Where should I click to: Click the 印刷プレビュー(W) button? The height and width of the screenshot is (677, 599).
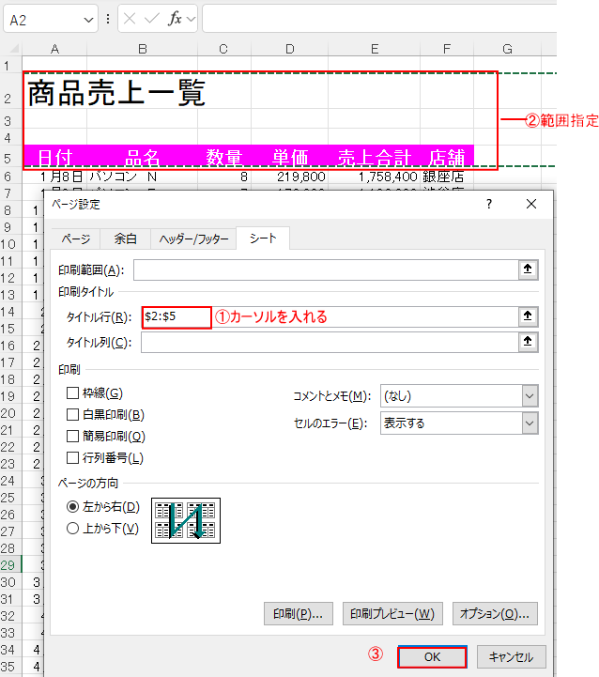point(392,614)
